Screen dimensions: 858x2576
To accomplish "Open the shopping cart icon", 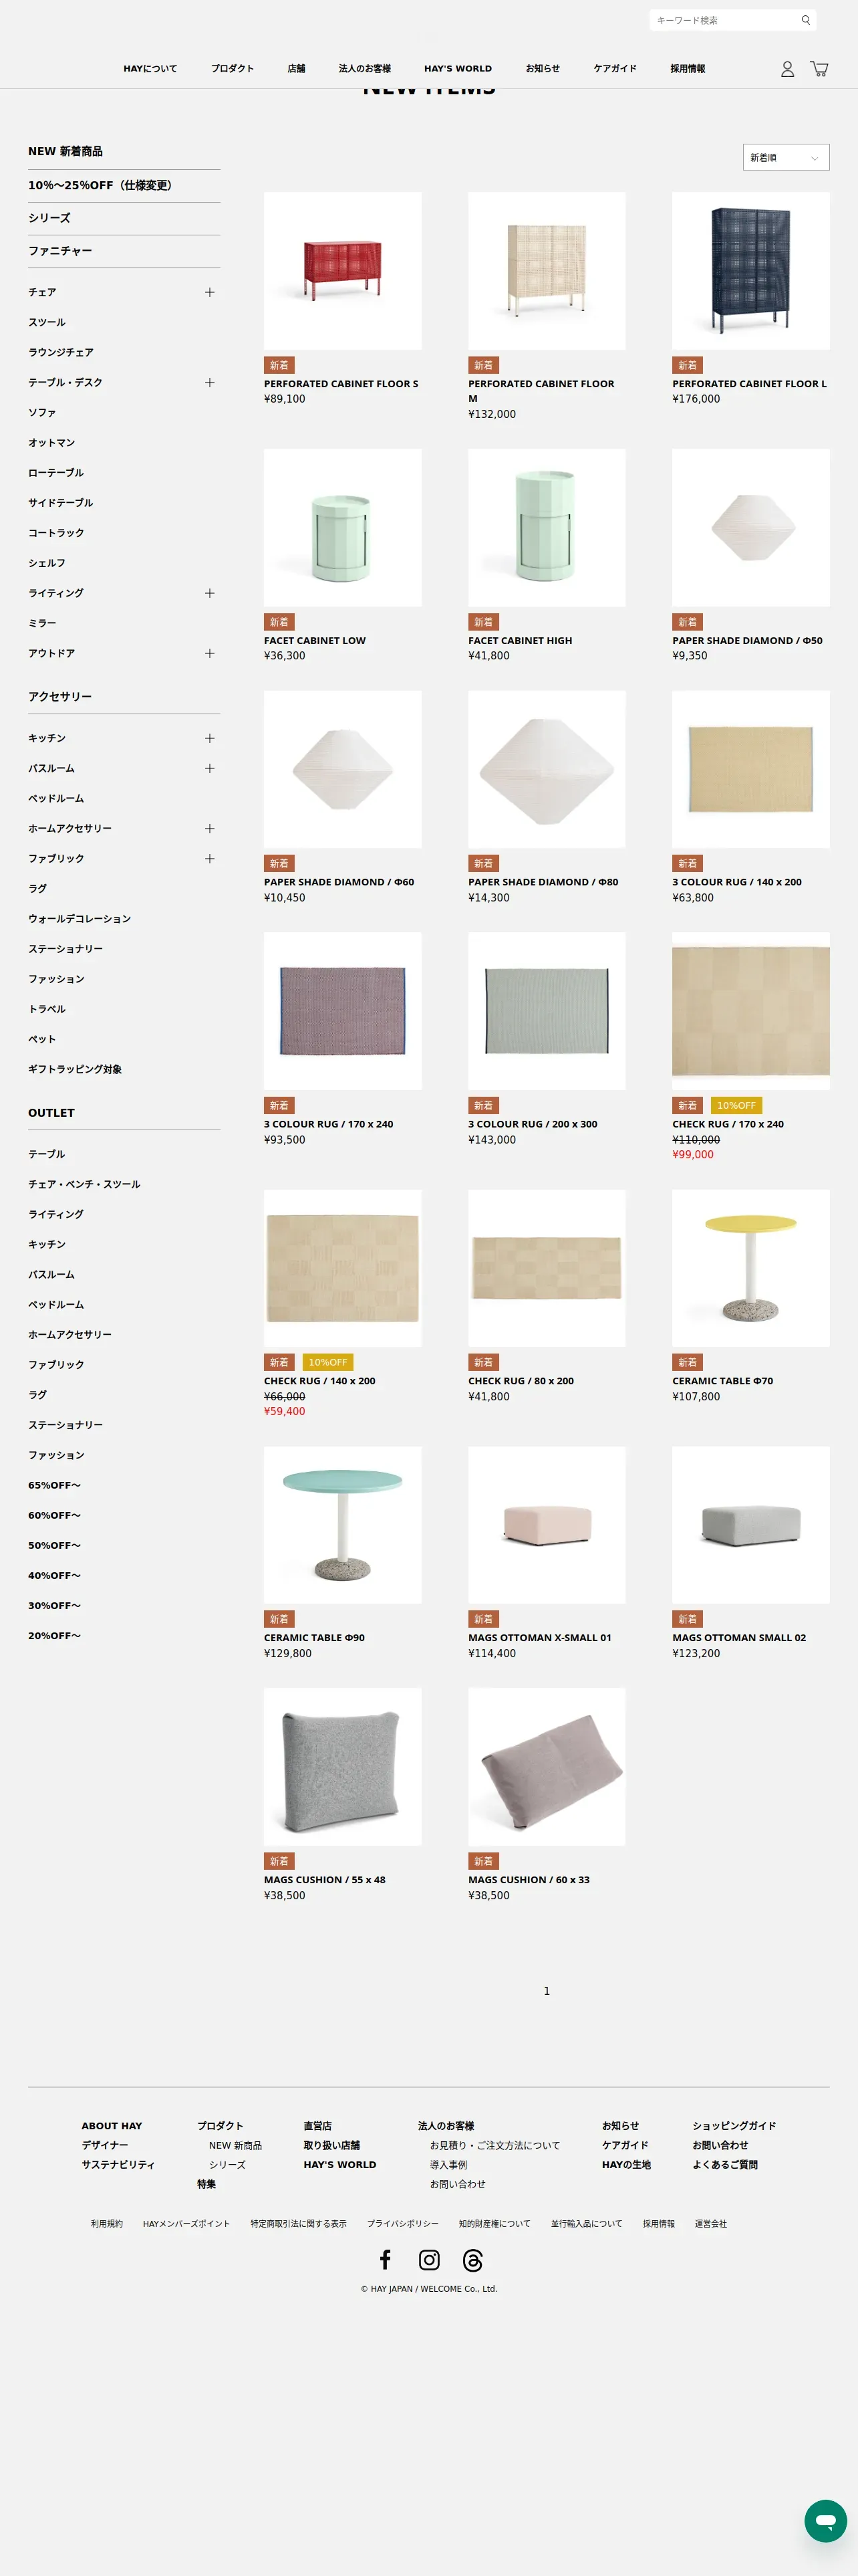I will coord(819,69).
